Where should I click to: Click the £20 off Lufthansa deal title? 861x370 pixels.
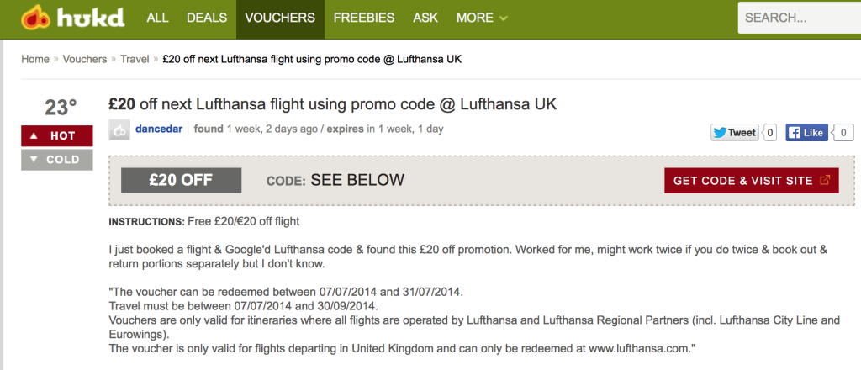(x=332, y=105)
